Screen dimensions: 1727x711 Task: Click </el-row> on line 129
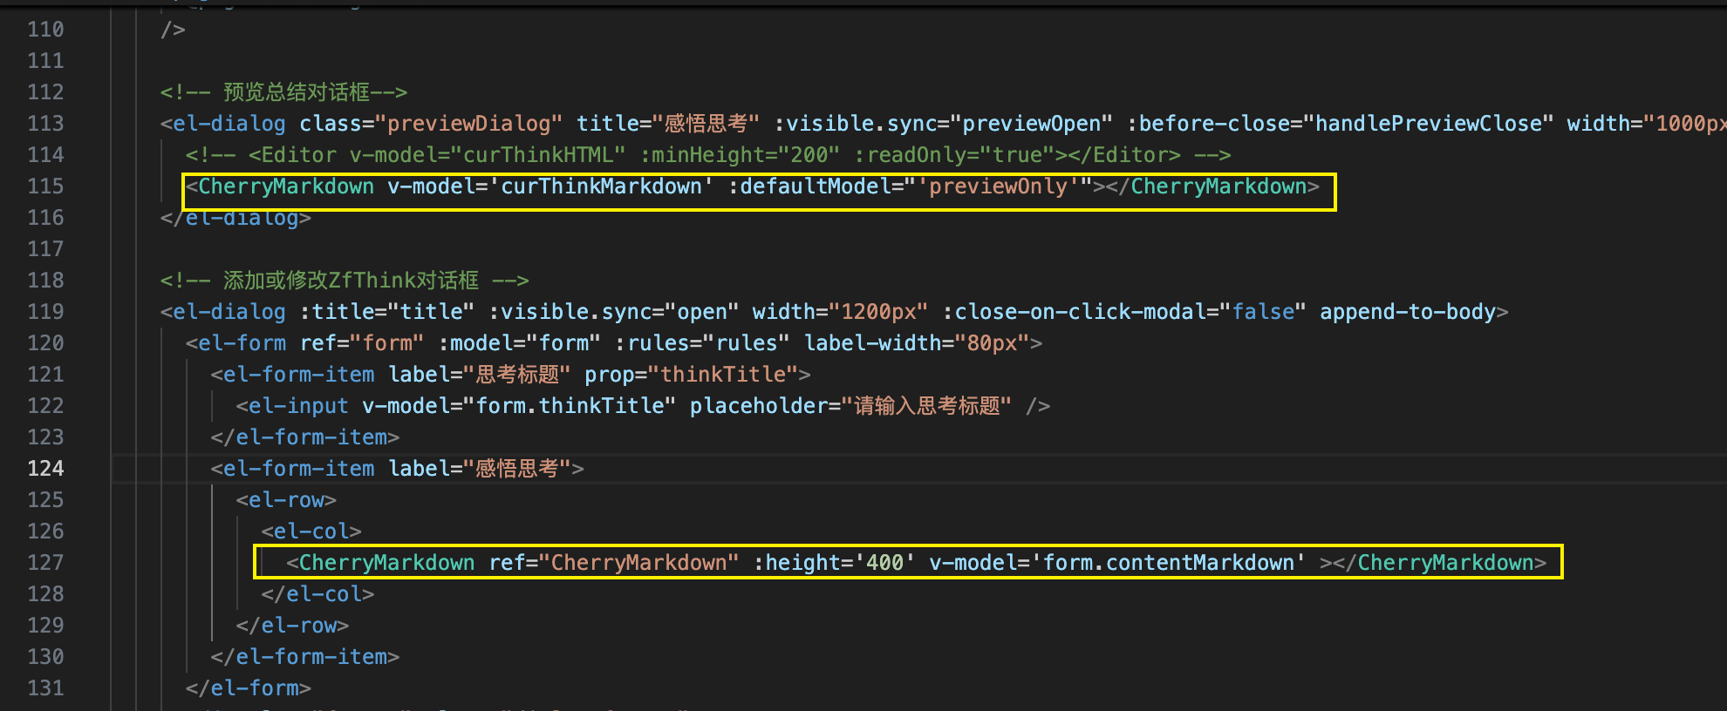(x=292, y=626)
